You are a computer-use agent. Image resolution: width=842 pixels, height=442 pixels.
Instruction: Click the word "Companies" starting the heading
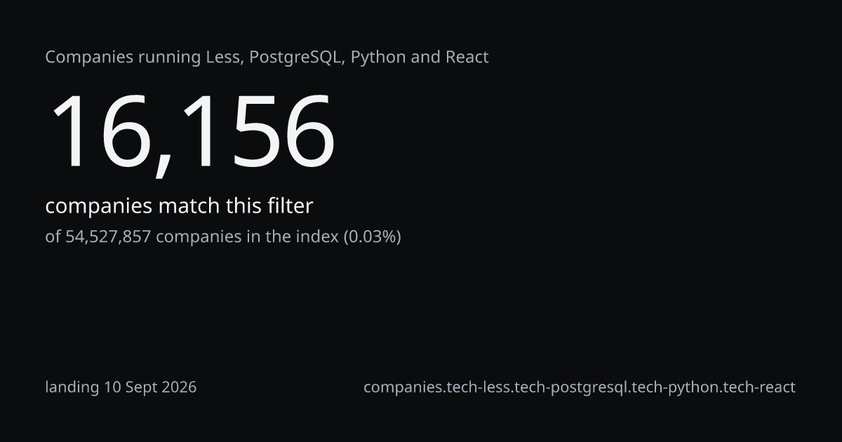[x=89, y=58]
